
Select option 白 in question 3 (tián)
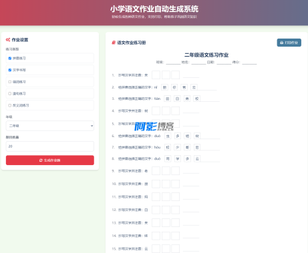[x=177, y=99]
